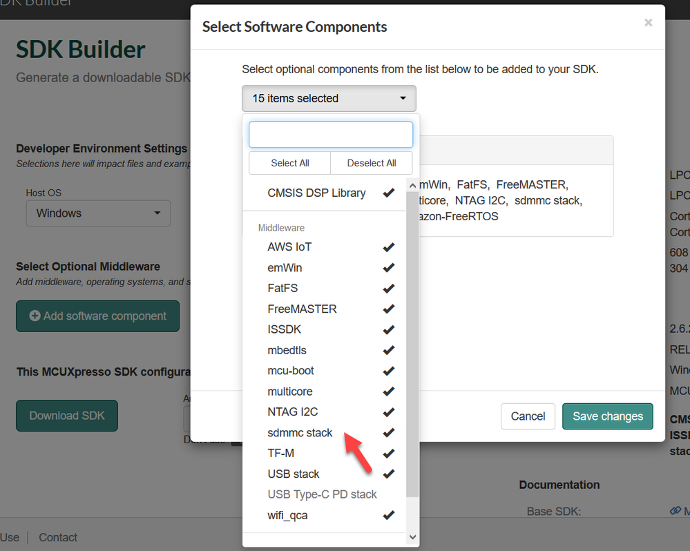Click the checkmark beside emWin
This screenshot has width=690, height=551.
click(x=389, y=267)
